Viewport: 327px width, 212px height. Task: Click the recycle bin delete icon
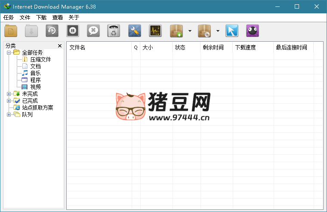pyautogui.click(x=114, y=31)
